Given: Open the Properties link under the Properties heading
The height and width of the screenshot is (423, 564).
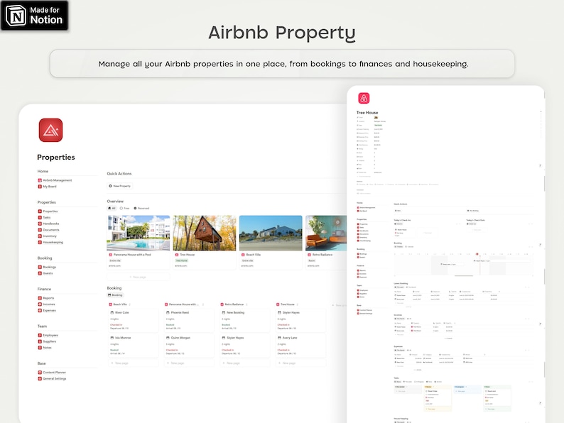Looking at the screenshot, I should [x=50, y=211].
